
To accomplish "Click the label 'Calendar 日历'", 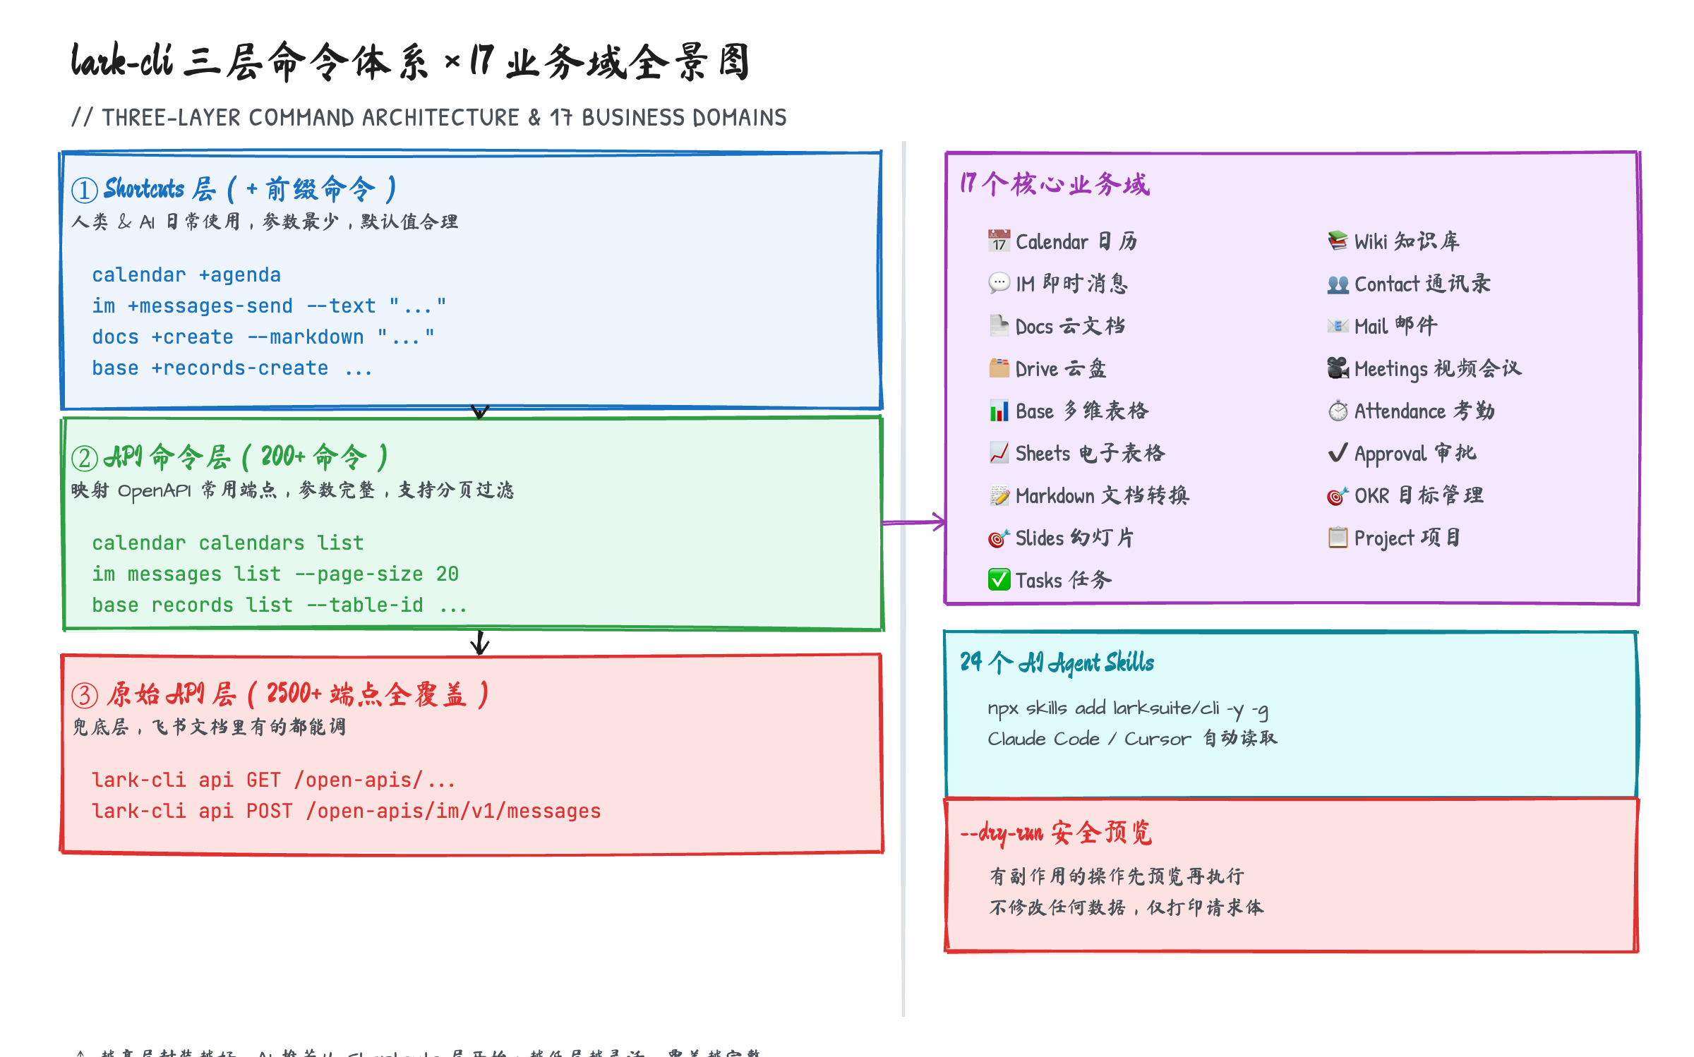I will tap(1076, 241).
